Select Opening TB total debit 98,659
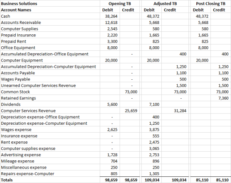Screen dimensions: 231x183 pyautogui.click(x=111, y=180)
